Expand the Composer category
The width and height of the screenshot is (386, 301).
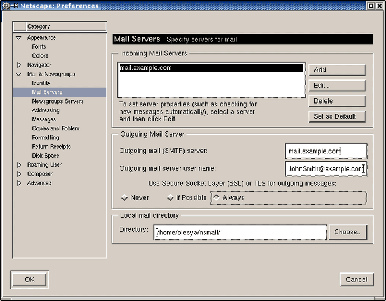18,174
